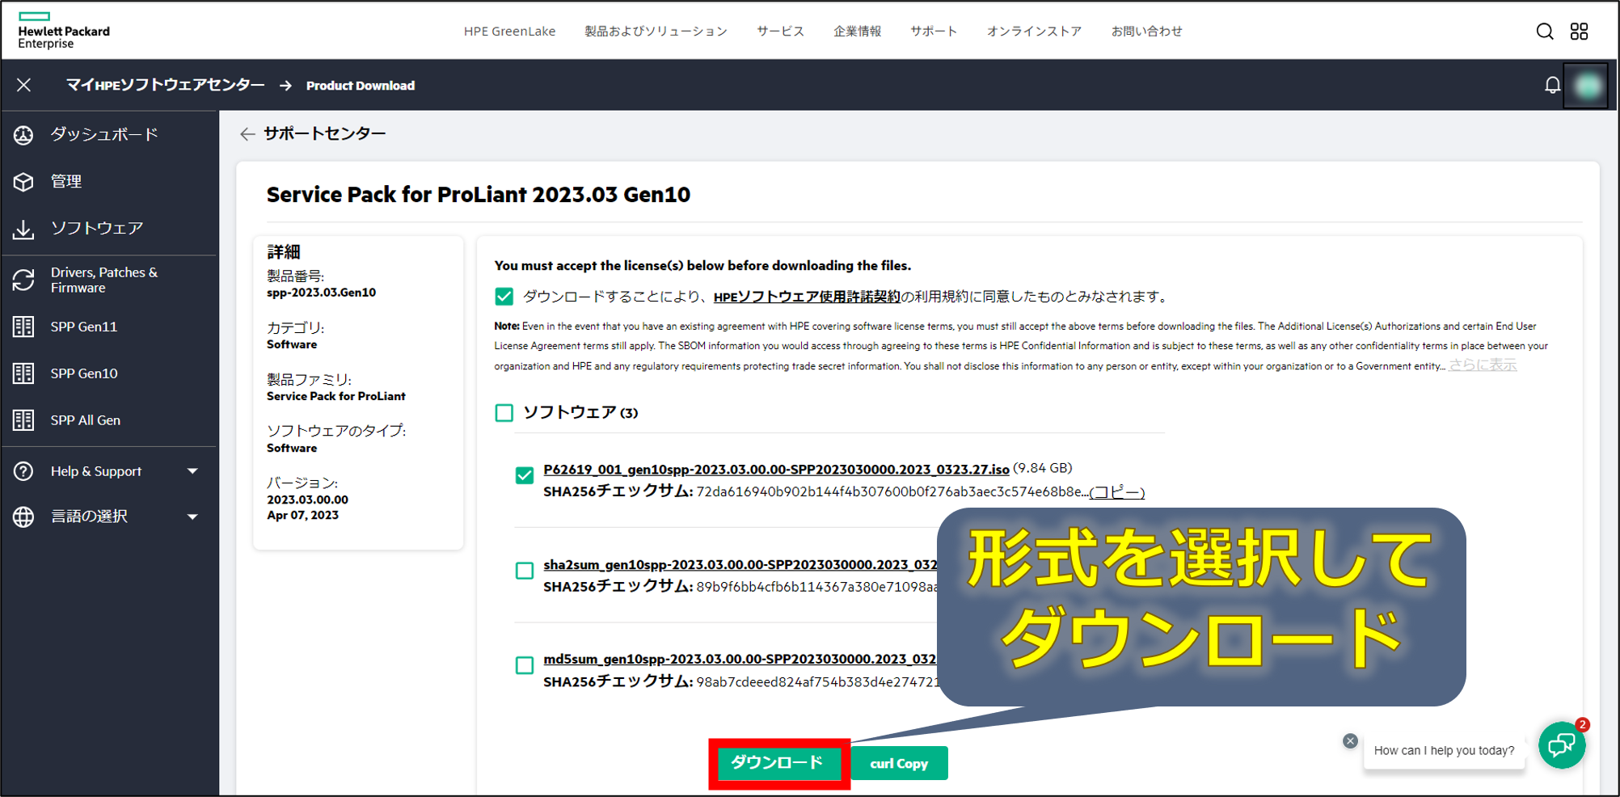Click the arrow between マイHPEソフトウェアセンター and Product Download
Image resolution: width=1620 pixels, height=797 pixels.
tap(285, 86)
